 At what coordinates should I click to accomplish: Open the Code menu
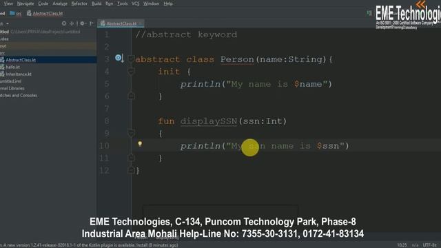[x=43, y=3]
